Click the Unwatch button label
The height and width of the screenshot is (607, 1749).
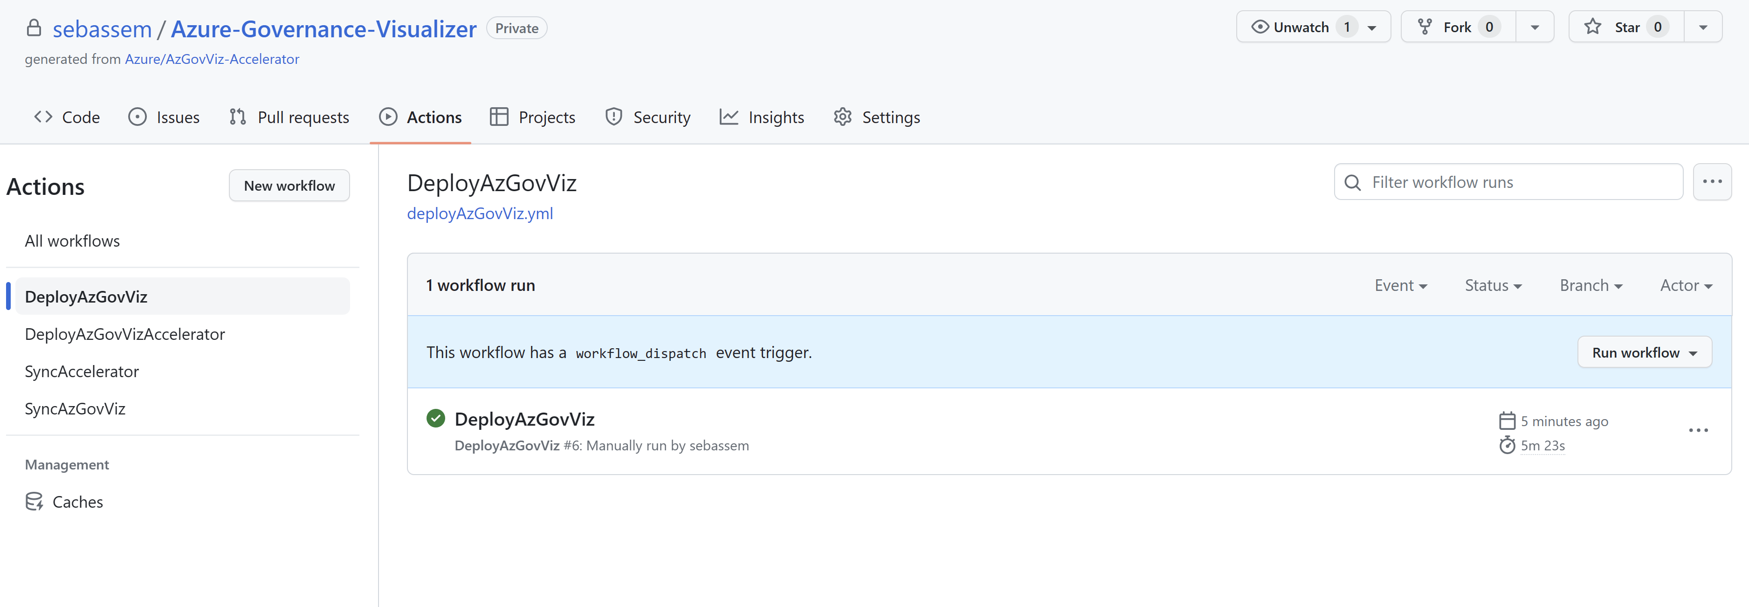click(1301, 27)
